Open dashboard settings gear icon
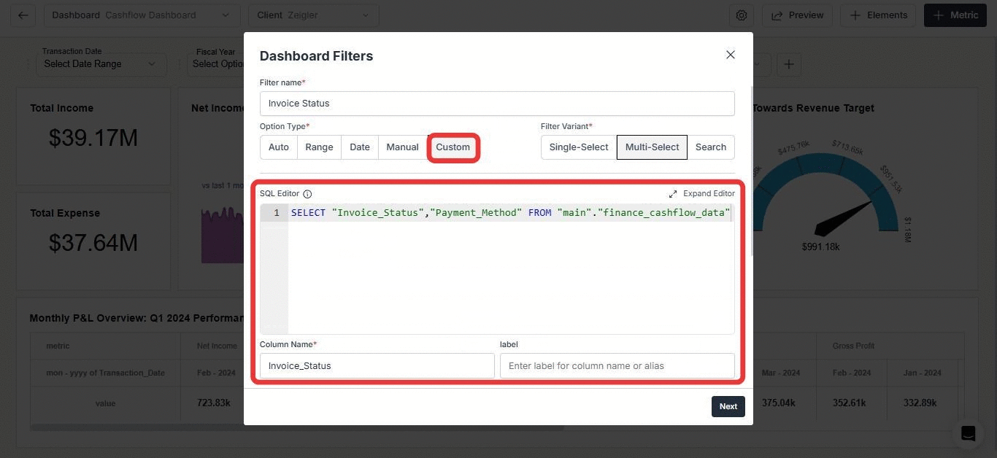 click(742, 15)
